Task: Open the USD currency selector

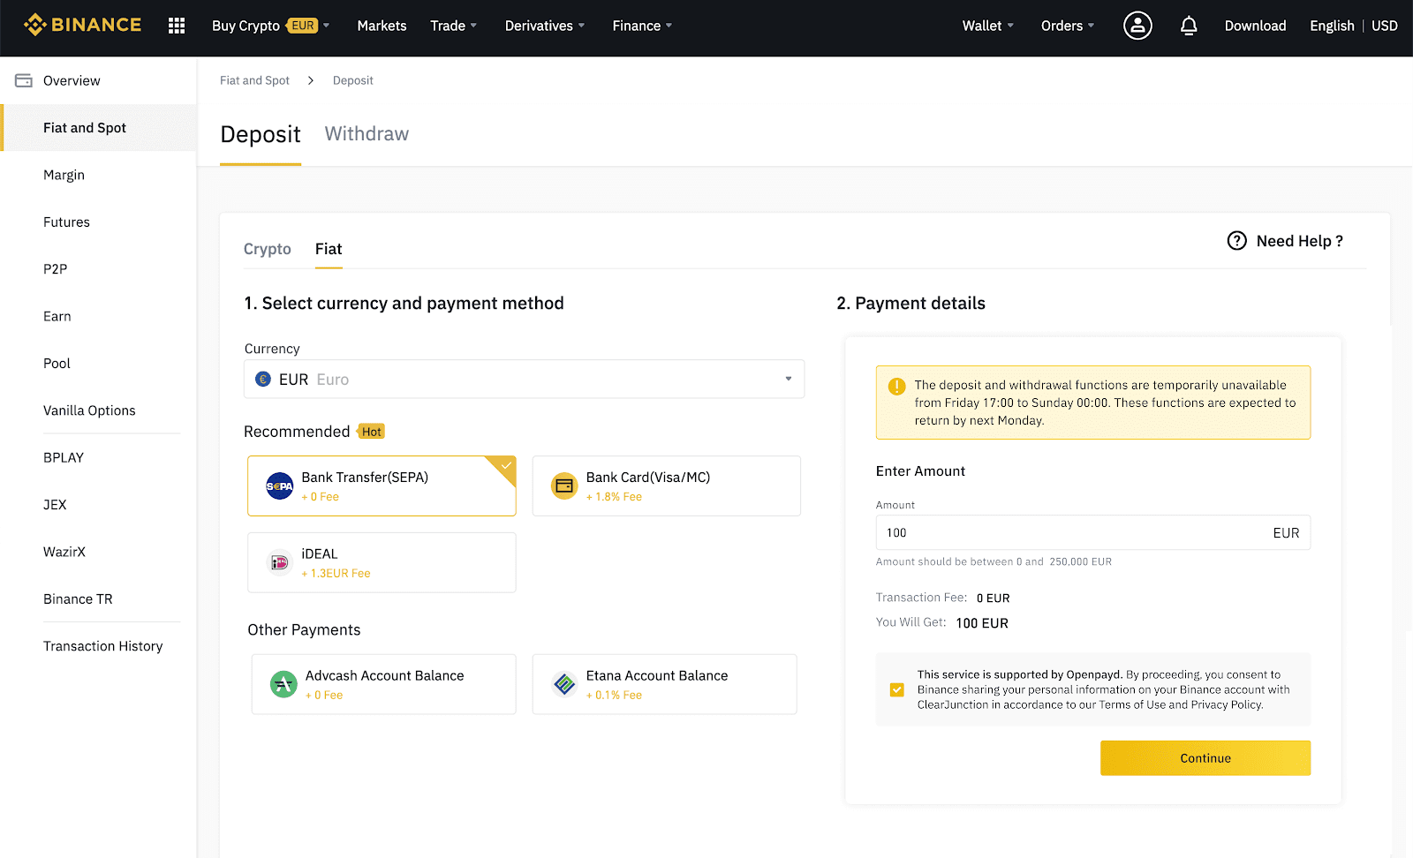Action: coord(1384,26)
